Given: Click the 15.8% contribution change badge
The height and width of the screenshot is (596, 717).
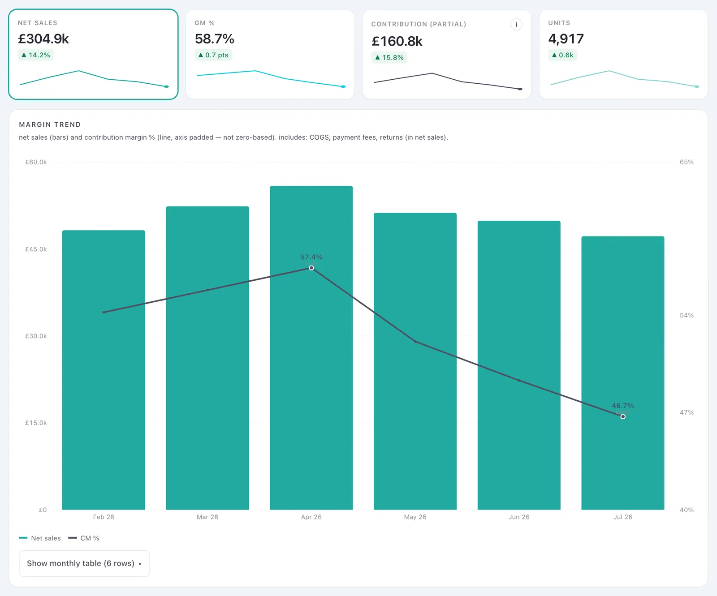Looking at the screenshot, I should (x=389, y=57).
